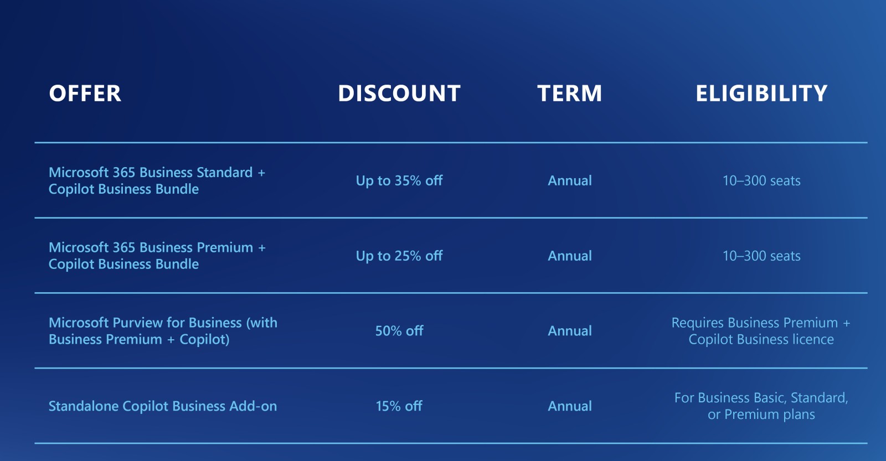Select the Microsoft Purview for Business offer

click(163, 331)
